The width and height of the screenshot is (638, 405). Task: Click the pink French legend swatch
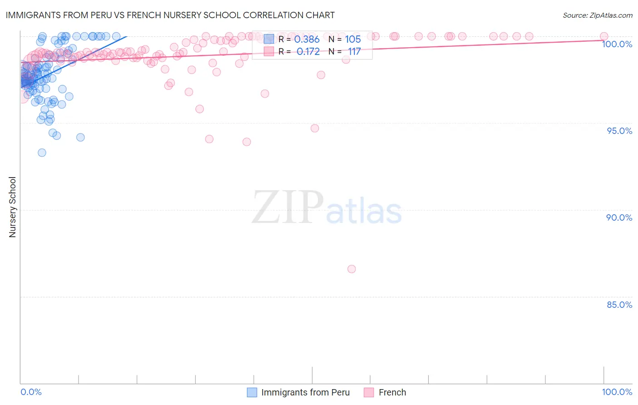(x=369, y=392)
